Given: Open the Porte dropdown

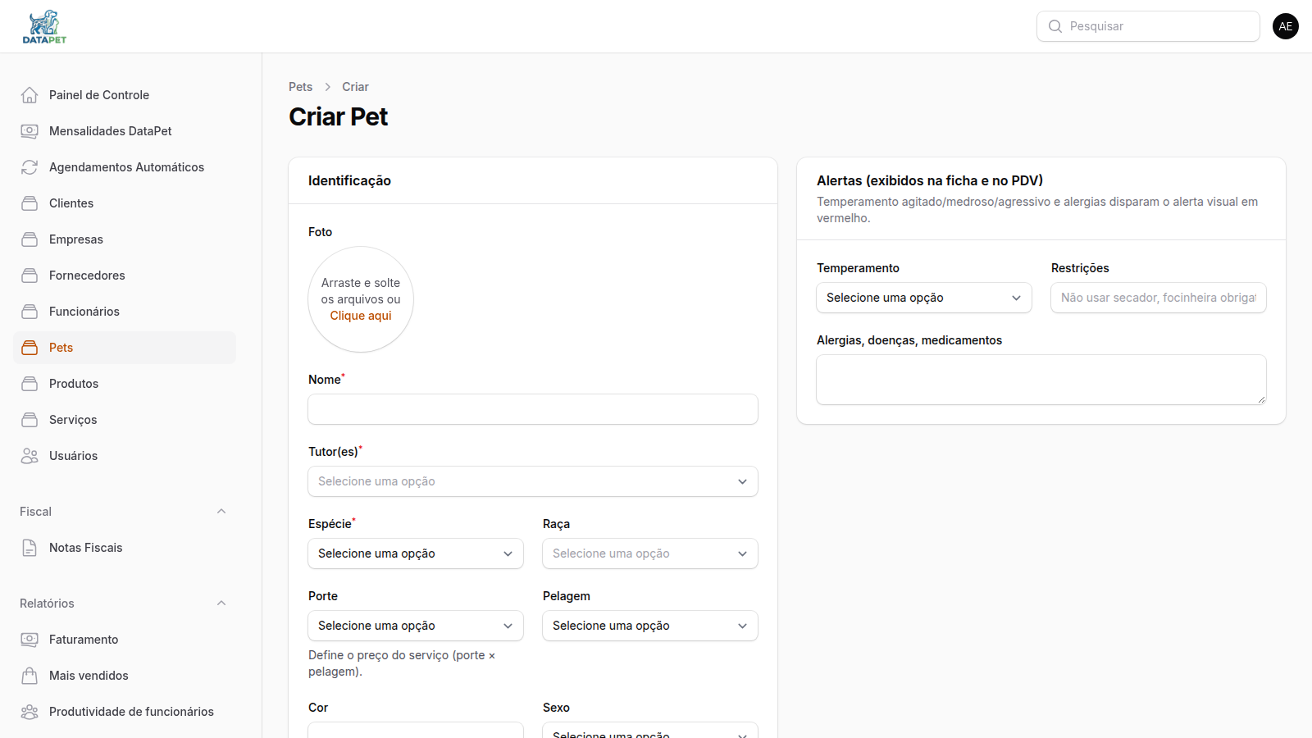Looking at the screenshot, I should [x=416, y=626].
